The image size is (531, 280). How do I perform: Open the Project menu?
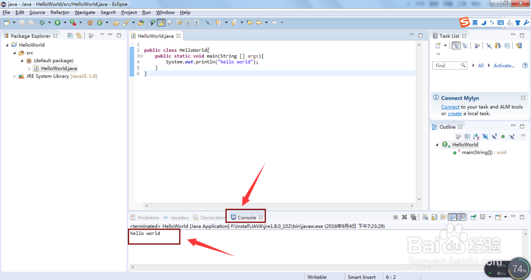[x=129, y=13]
